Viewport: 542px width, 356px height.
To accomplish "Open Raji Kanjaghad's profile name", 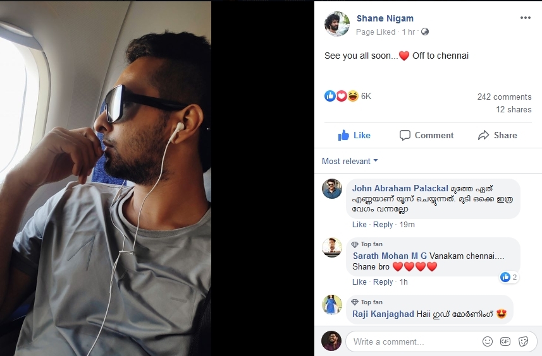I will 383,314.
